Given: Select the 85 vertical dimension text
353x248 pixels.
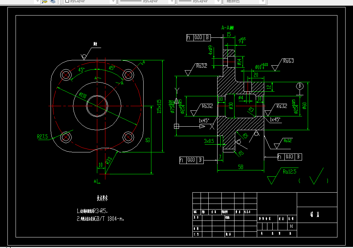Looking at the screenshot, I should pyautogui.click(x=148, y=140).
